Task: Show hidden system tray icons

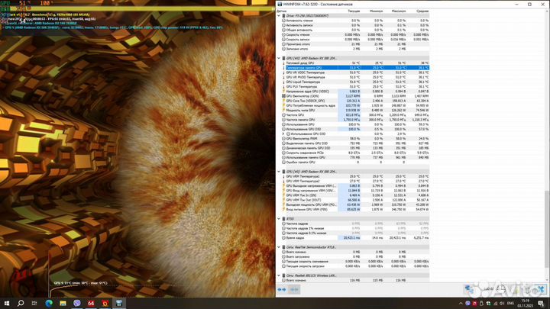Action: point(461,304)
